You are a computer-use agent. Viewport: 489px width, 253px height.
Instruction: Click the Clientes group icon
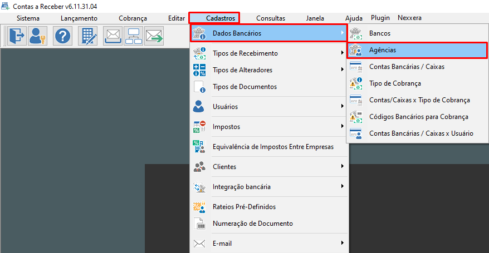199,167
